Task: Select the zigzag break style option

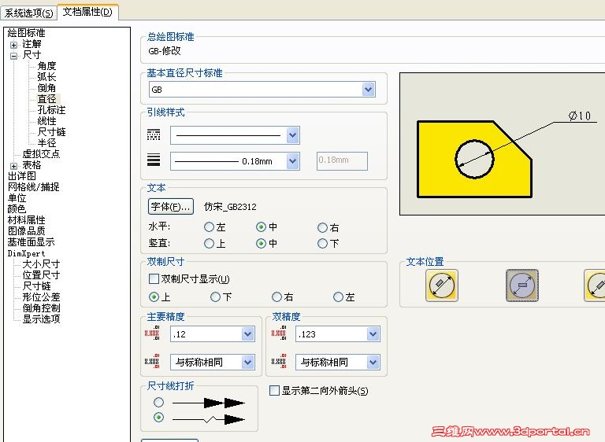Action: [x=158, y=418]
